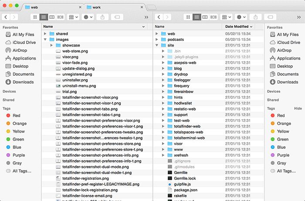The width and height of the screenshot is (305, 201).
Task: Switch right pane to cover flow view
Action: pyautogui.click(x=213, y=17)
